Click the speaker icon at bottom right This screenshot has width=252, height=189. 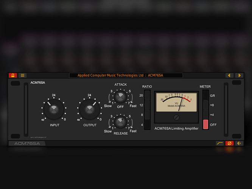(x=239, y=143)
